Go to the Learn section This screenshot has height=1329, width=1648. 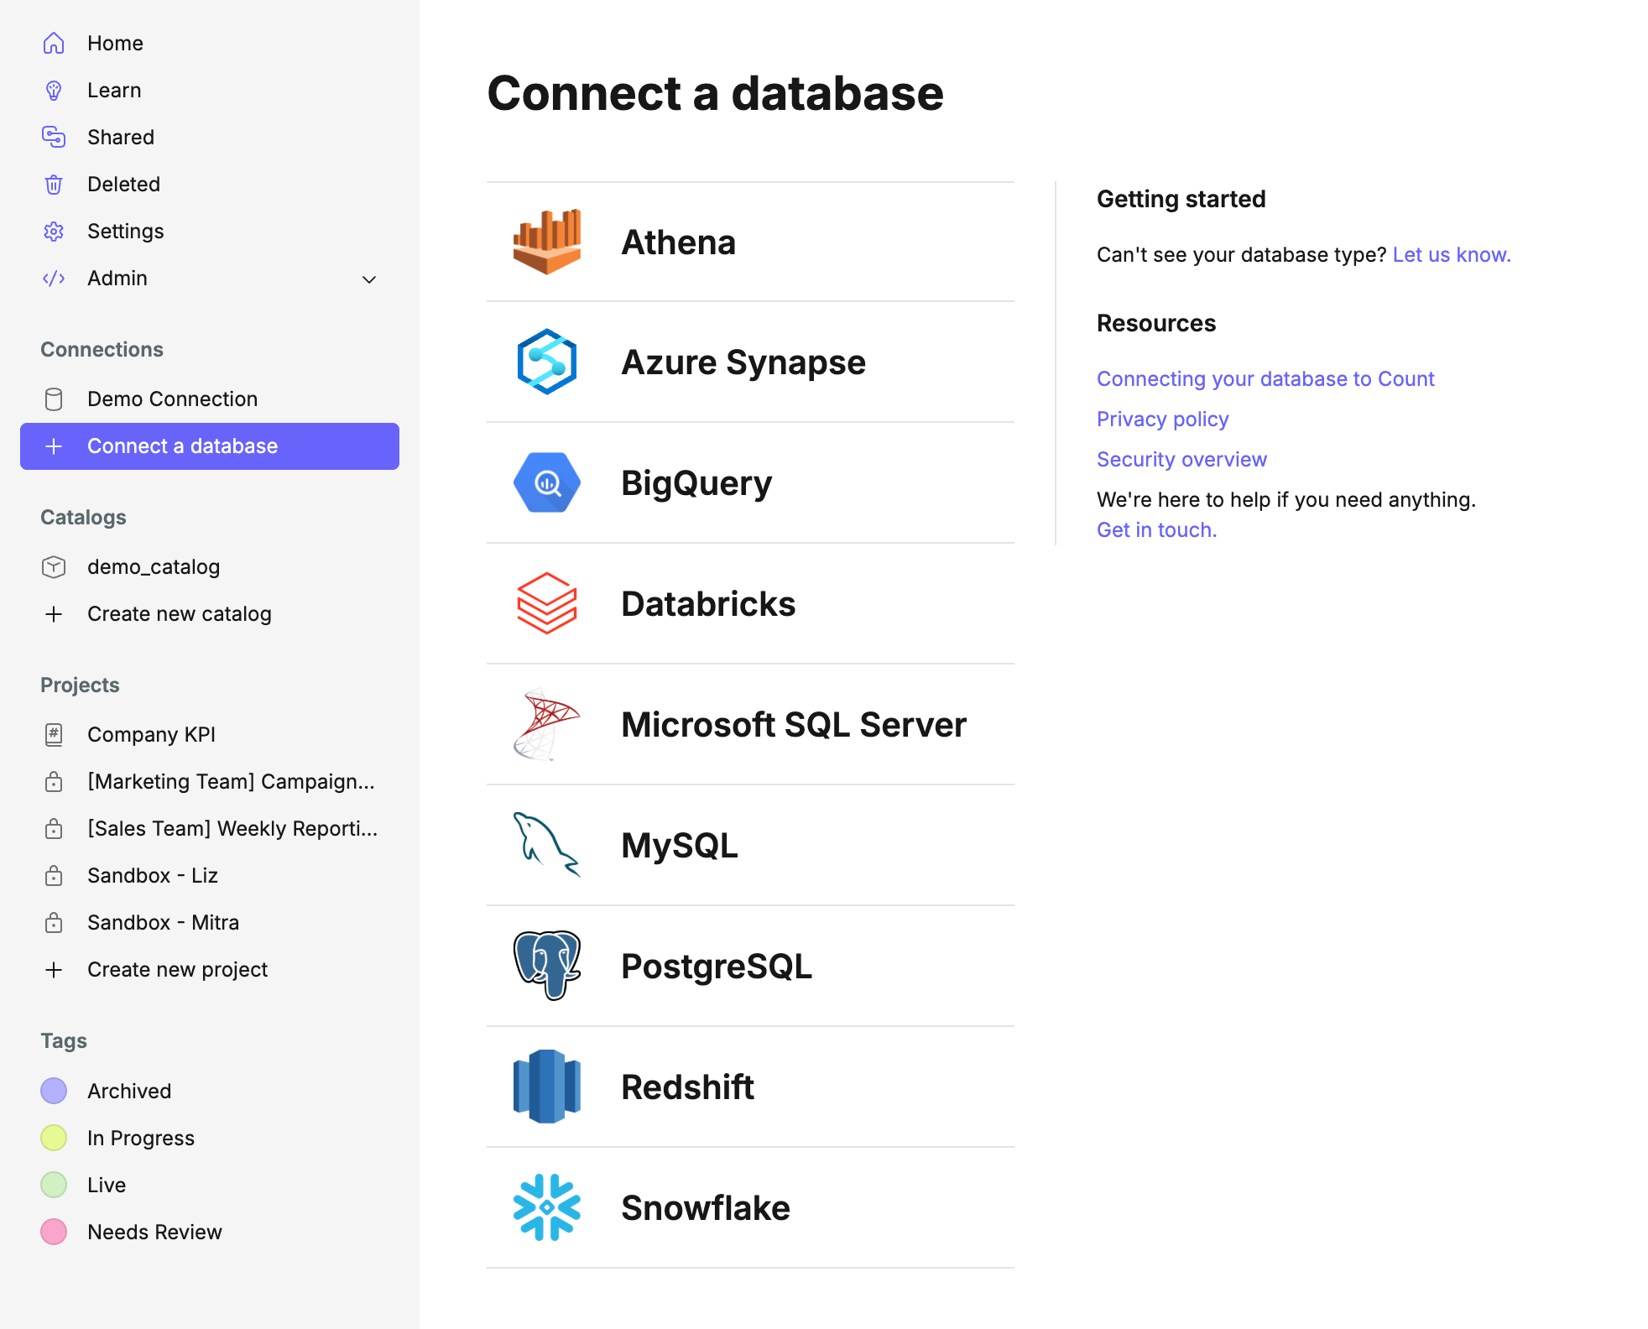coord(113,90)
